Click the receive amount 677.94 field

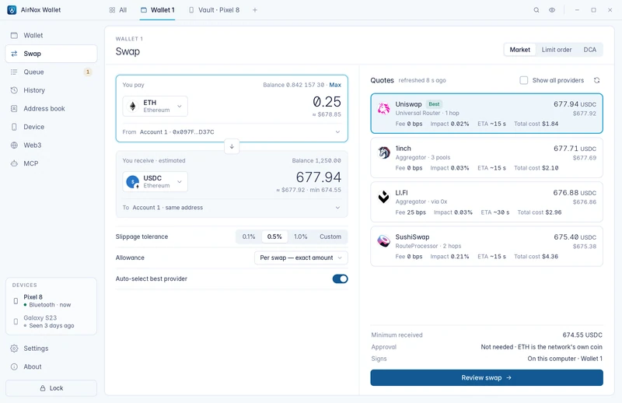coord(318,177)
